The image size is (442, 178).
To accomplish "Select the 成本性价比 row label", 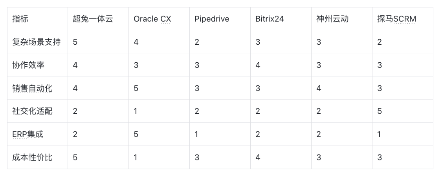I will [32, 158].
